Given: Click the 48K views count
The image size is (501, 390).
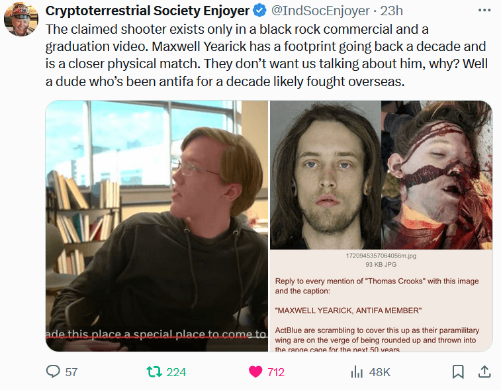Looking at the screenshot, I should click(x=380, y=372).
